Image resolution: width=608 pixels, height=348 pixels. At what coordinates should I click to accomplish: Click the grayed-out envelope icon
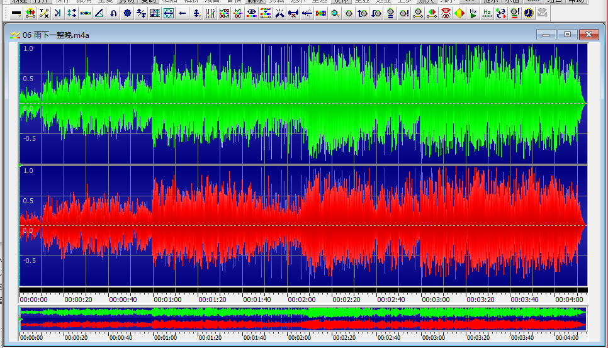pyautogui.click(x=542, y=13)
